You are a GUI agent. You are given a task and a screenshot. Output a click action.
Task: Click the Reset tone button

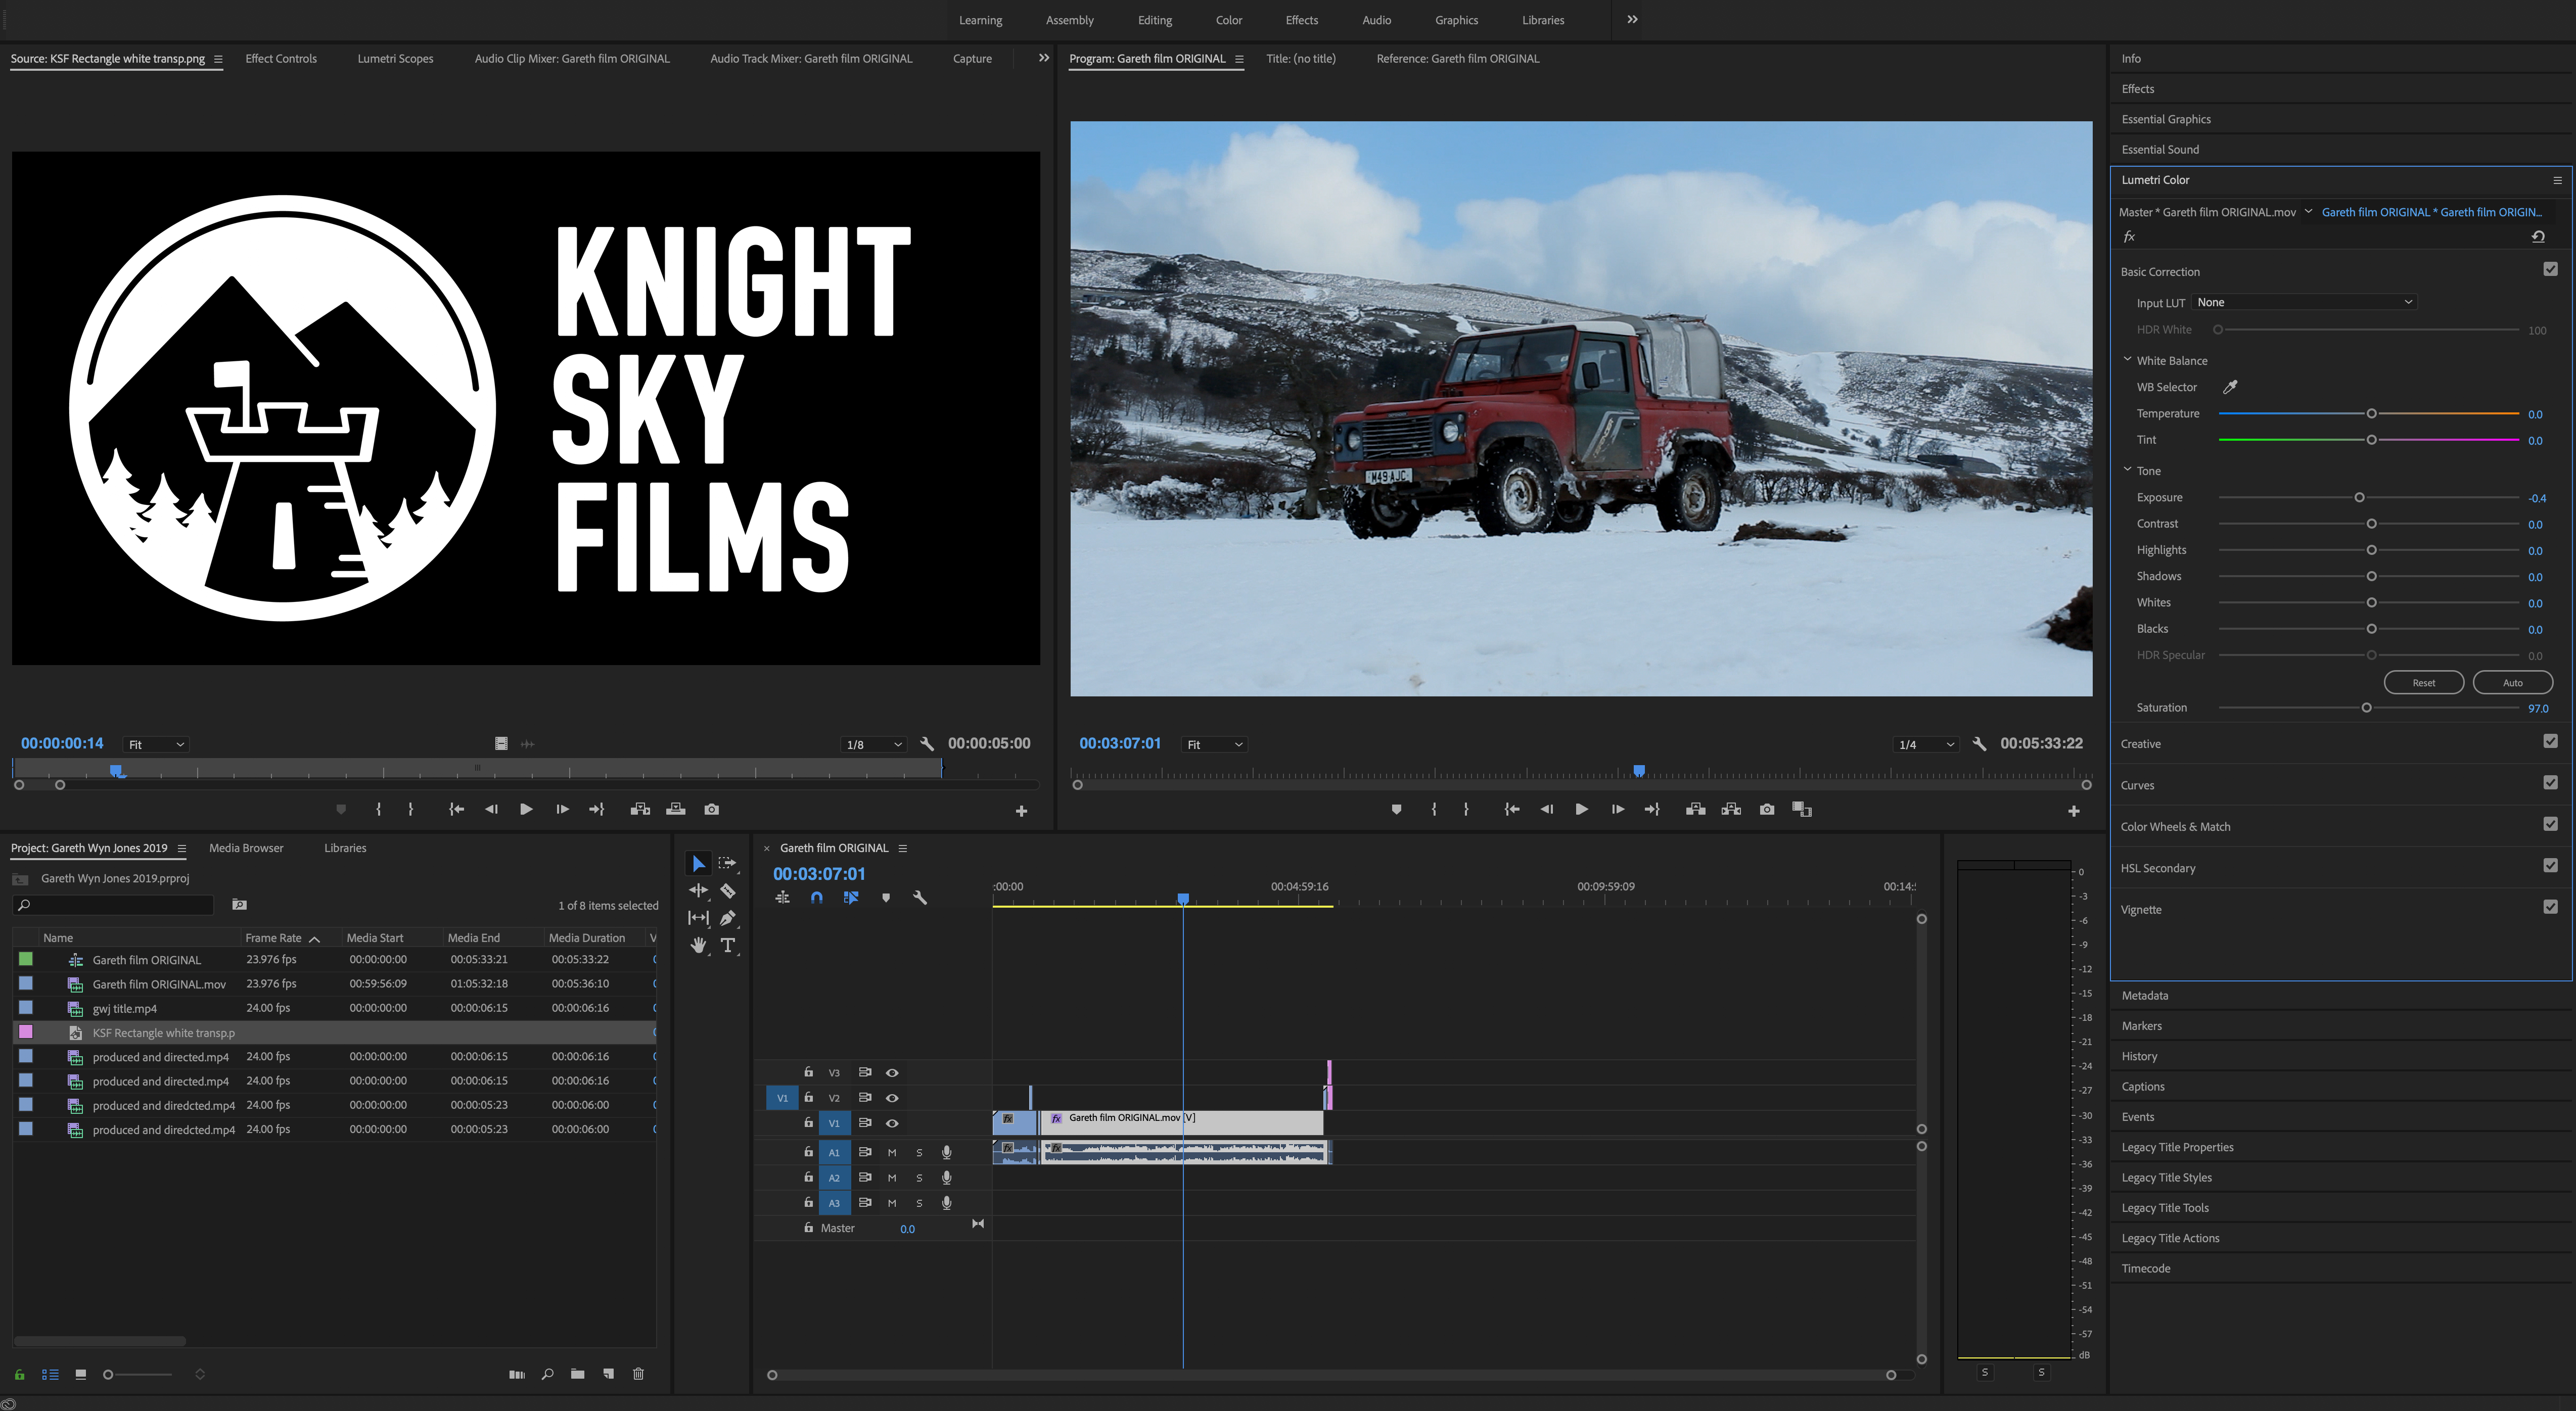[x=2424, y=683]
